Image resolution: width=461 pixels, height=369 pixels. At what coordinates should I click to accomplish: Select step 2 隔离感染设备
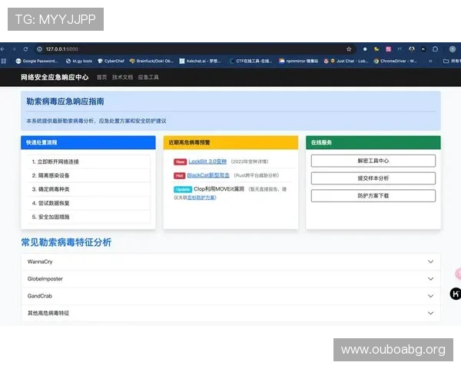[89, 176]
